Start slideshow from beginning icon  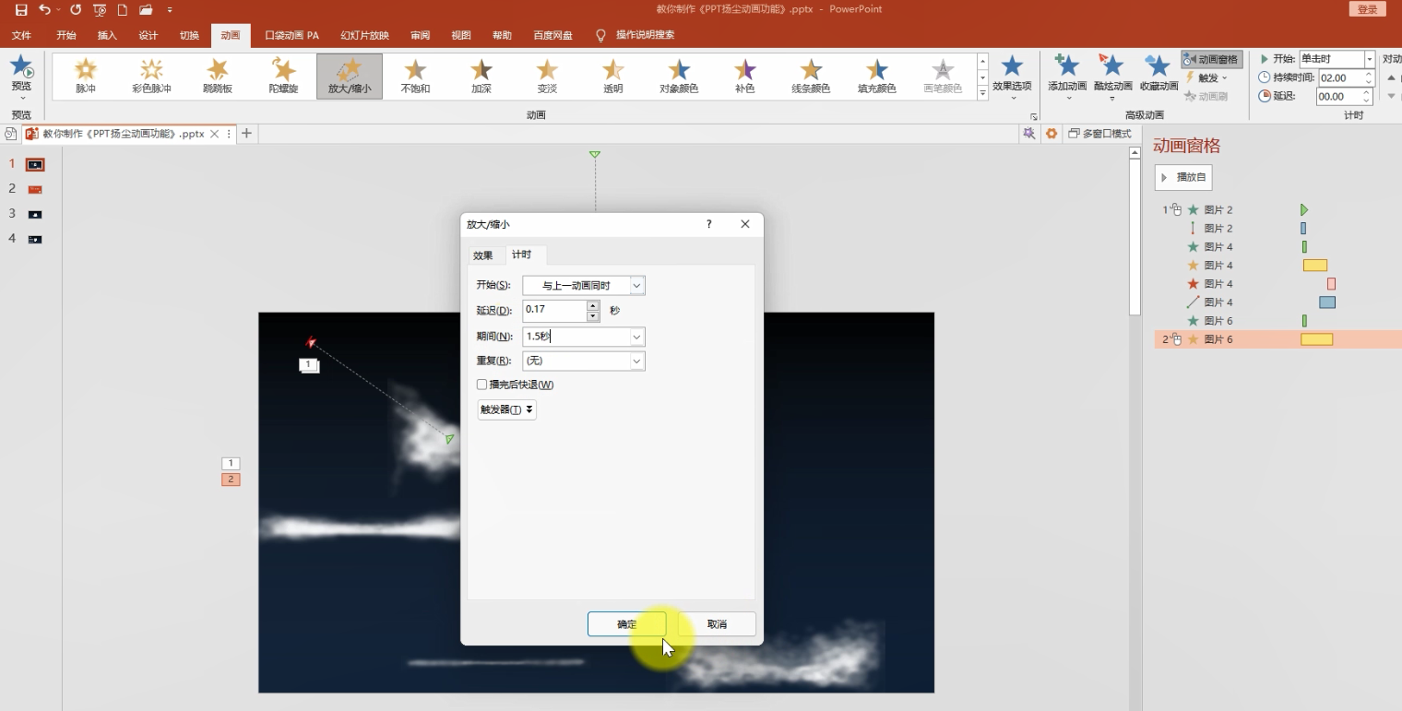pyautogui.click(x=100, y=9)
